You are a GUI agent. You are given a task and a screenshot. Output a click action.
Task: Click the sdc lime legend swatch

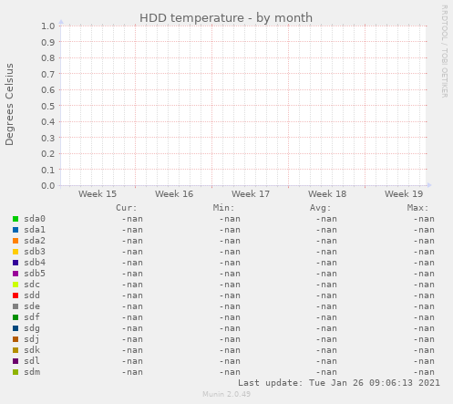point(15,285)
